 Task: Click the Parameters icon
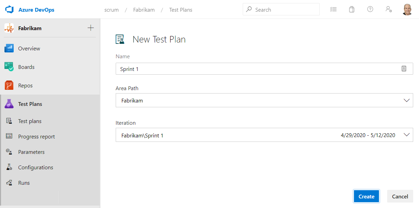click(x=9, y=152)
